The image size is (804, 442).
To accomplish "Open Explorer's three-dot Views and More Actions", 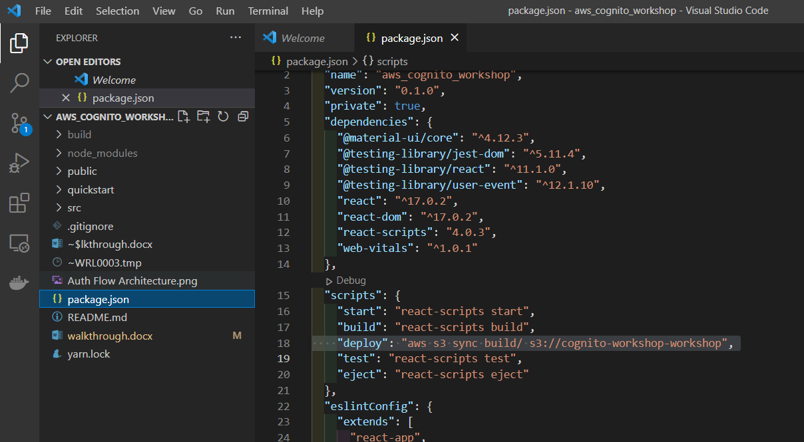I will [236, 38].
